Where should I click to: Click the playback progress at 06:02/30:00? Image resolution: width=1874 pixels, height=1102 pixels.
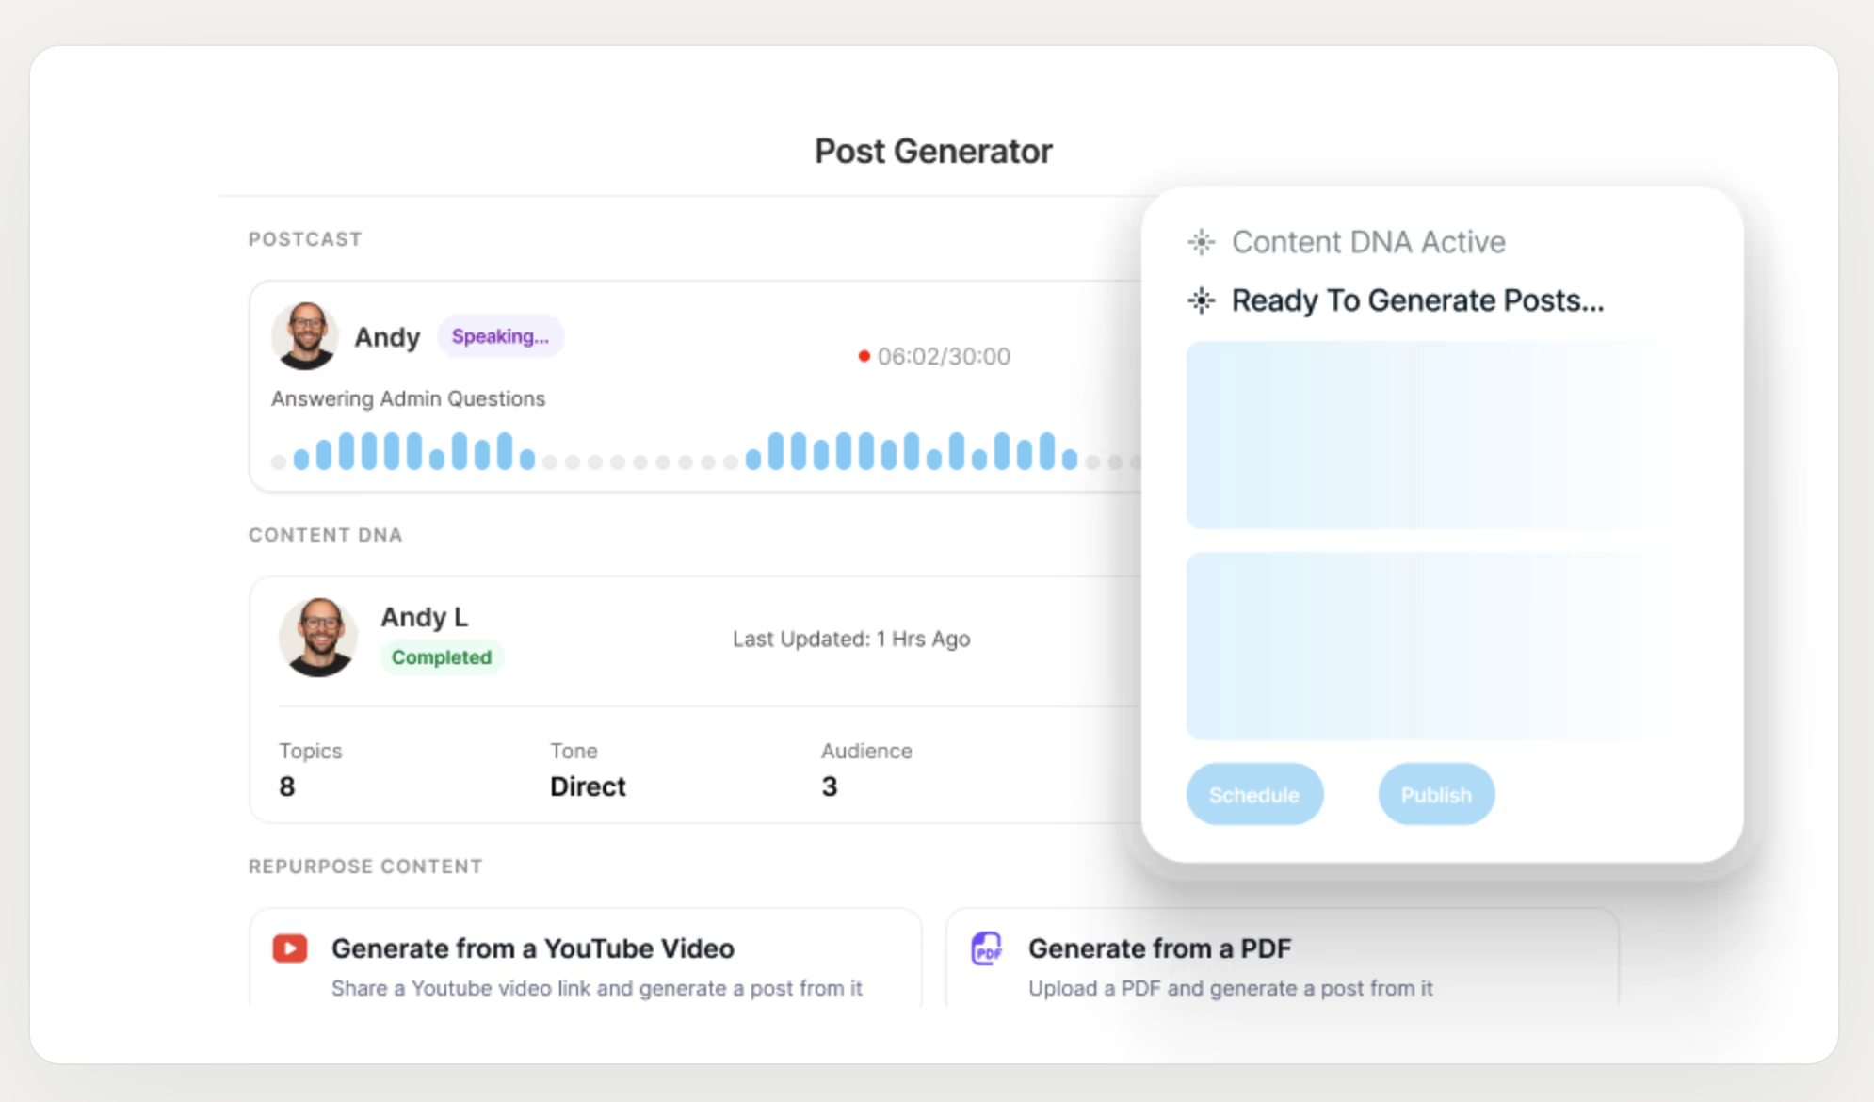point(942,356)
